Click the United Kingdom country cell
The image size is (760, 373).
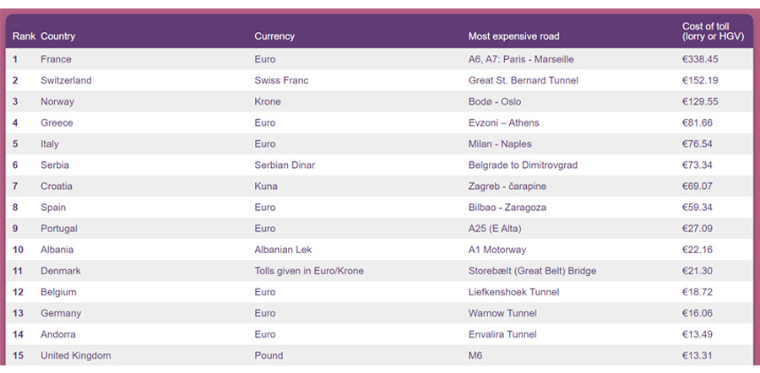coord(75,355)
